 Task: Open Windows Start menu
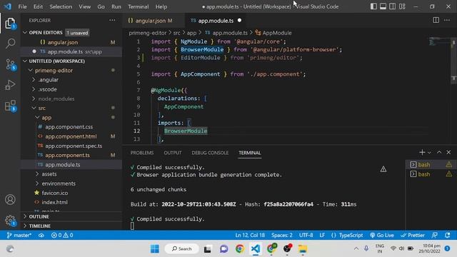click(155, 249)
